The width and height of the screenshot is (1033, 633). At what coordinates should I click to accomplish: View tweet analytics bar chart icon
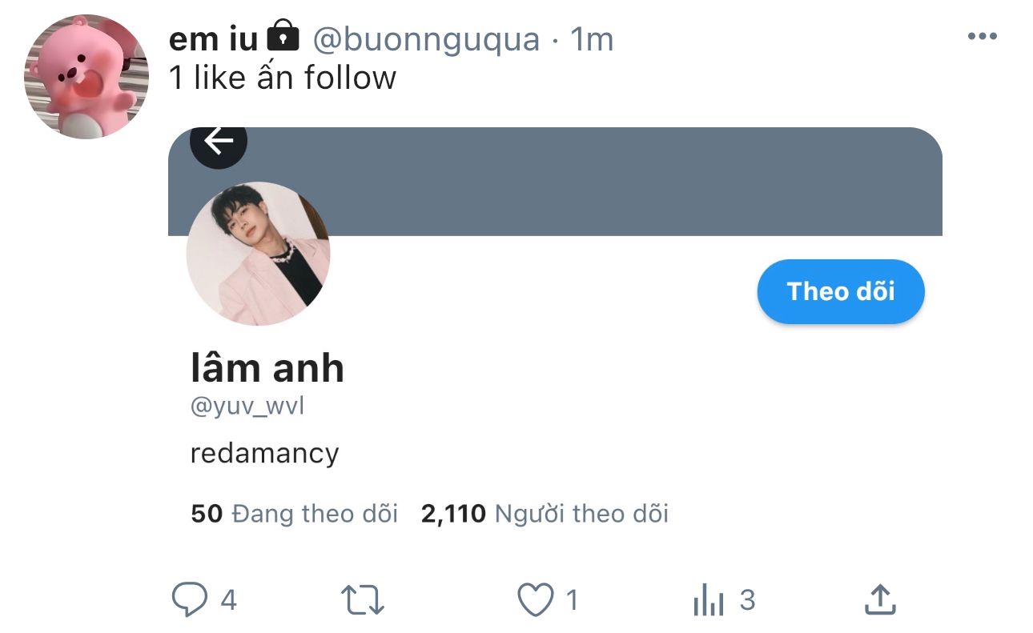[709, 601]
